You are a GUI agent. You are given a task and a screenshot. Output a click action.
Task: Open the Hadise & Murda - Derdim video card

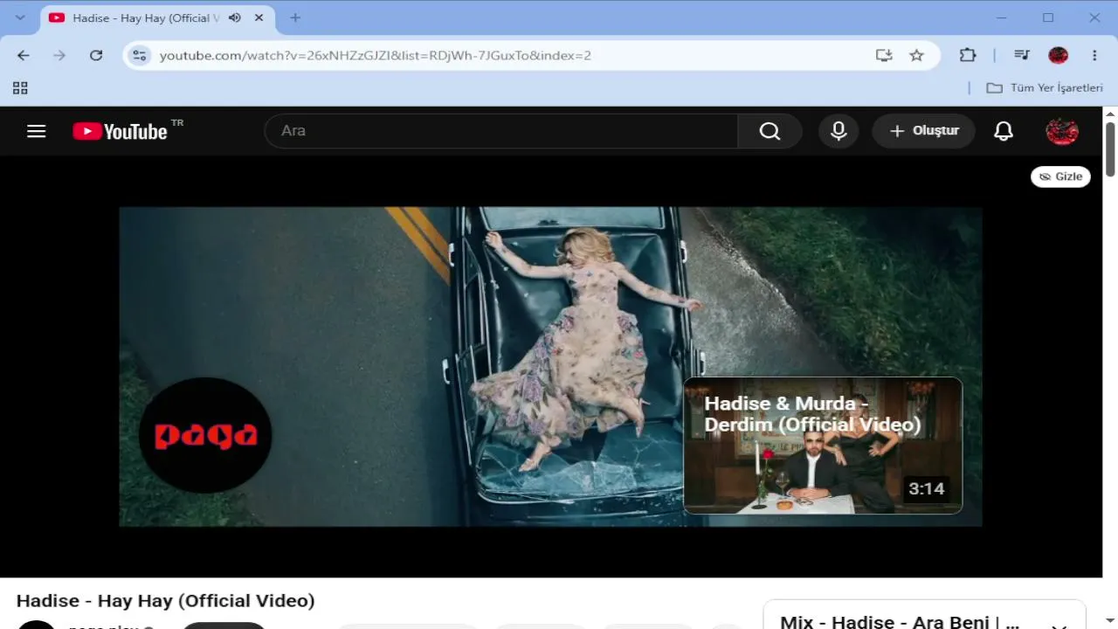(x=823, y=446)
